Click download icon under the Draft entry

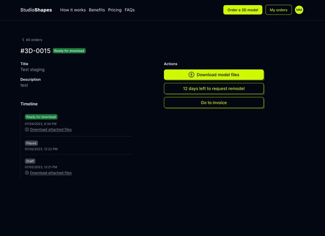click(x=27, y=173)
